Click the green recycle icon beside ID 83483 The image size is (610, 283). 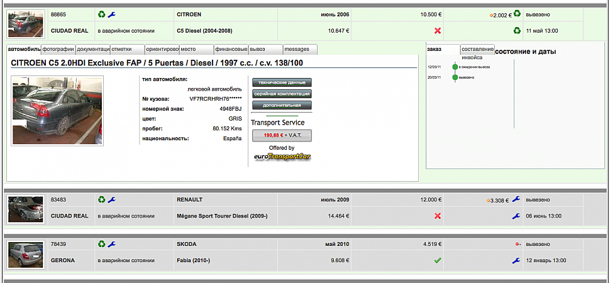[x=101, y=199]
